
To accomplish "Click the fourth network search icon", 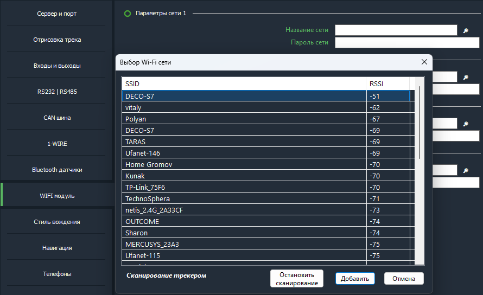I will [466, 170].
